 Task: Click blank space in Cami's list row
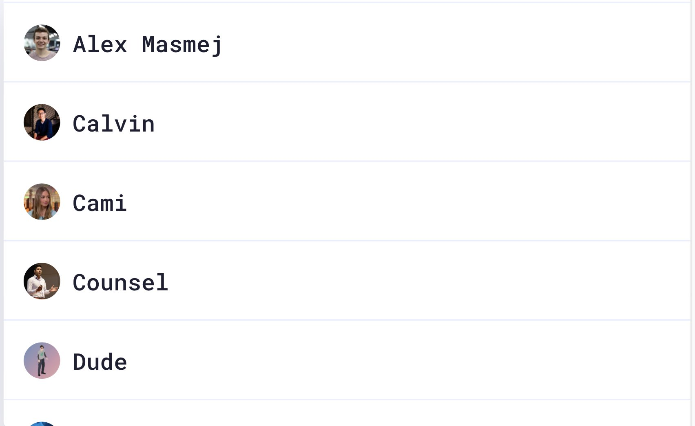408,202
